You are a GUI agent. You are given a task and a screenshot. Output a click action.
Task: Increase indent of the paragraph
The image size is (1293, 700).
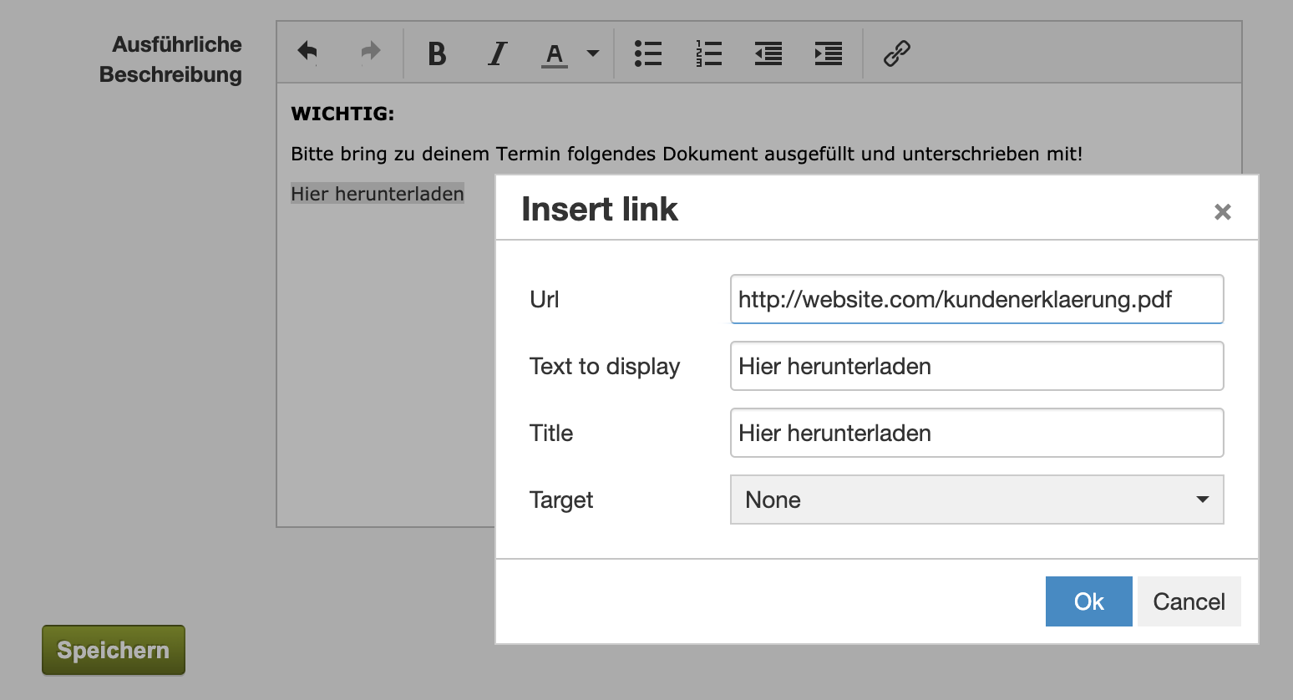(x=829, y=53)
